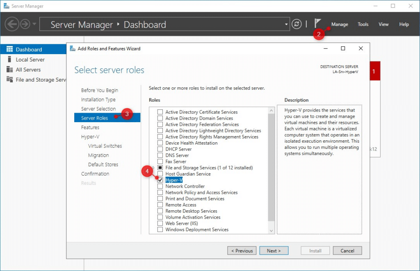Open the navigation history dropdown arrow
Image resolution: width=420 pixels, height=271 pixels.
click(x=34, y=24)
